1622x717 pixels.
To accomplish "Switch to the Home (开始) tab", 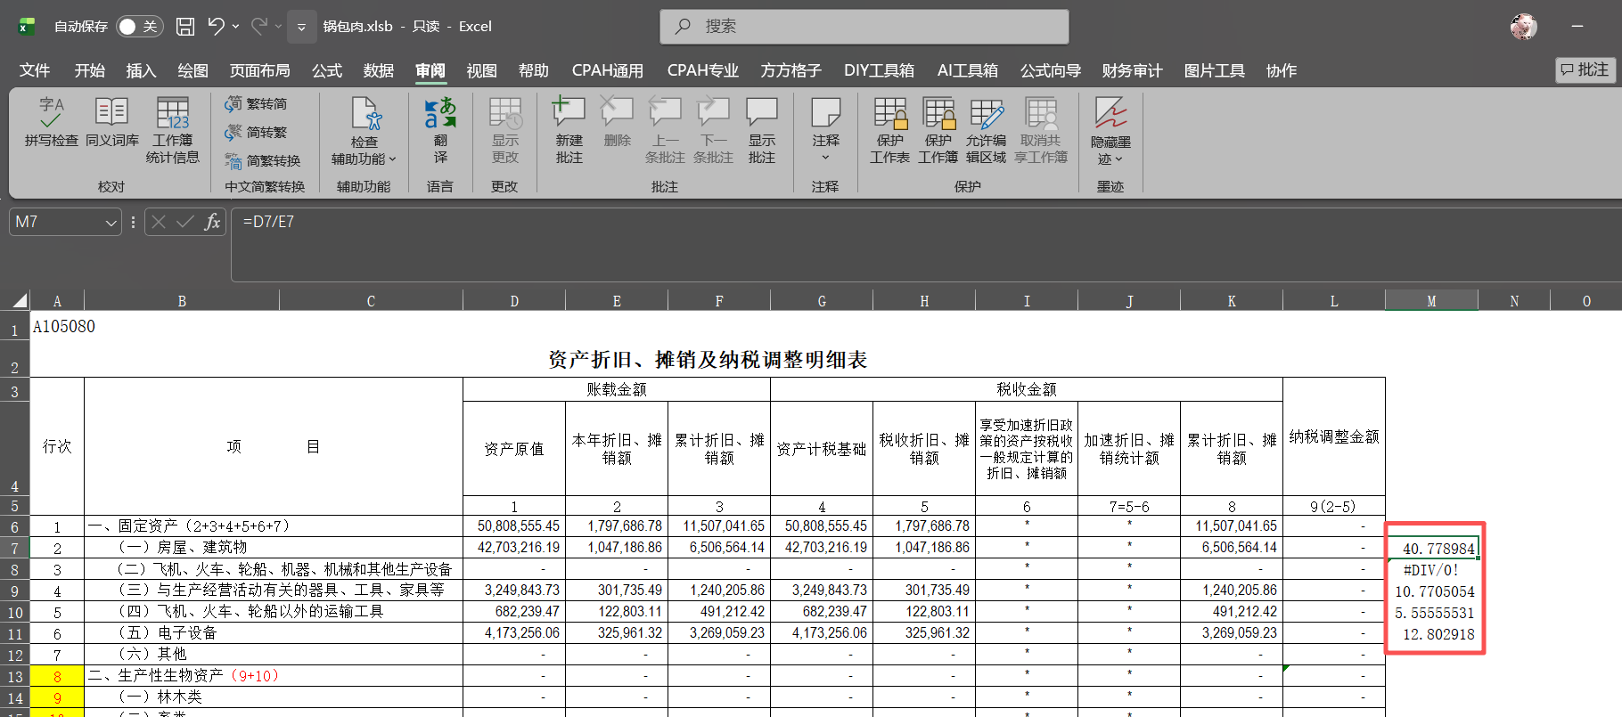I will pos(89,70).
